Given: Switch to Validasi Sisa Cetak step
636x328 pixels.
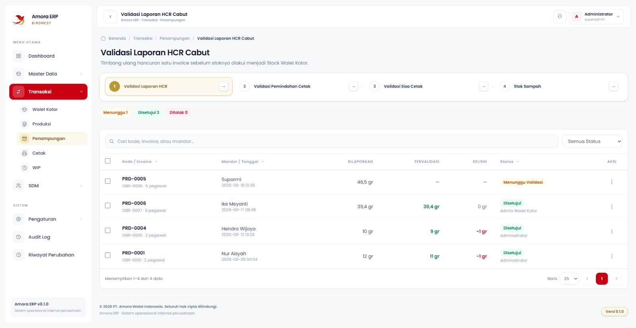Looking at the screenshot, I should [x=429, y=86].
